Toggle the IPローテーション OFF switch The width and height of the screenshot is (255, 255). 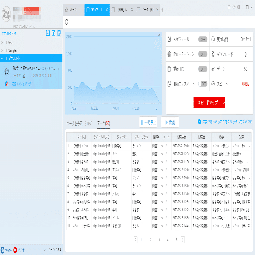(x=203, y=54)
